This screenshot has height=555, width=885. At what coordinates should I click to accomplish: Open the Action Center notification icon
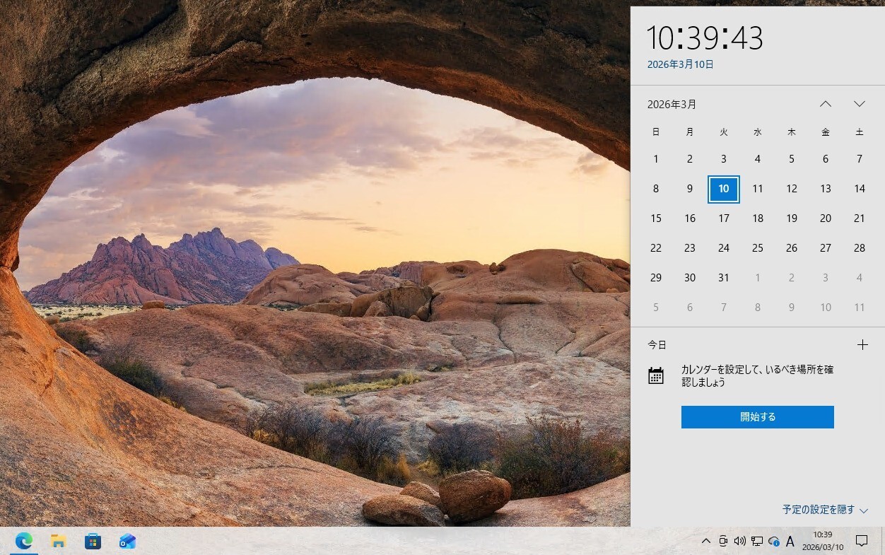[x=862, y=542]
